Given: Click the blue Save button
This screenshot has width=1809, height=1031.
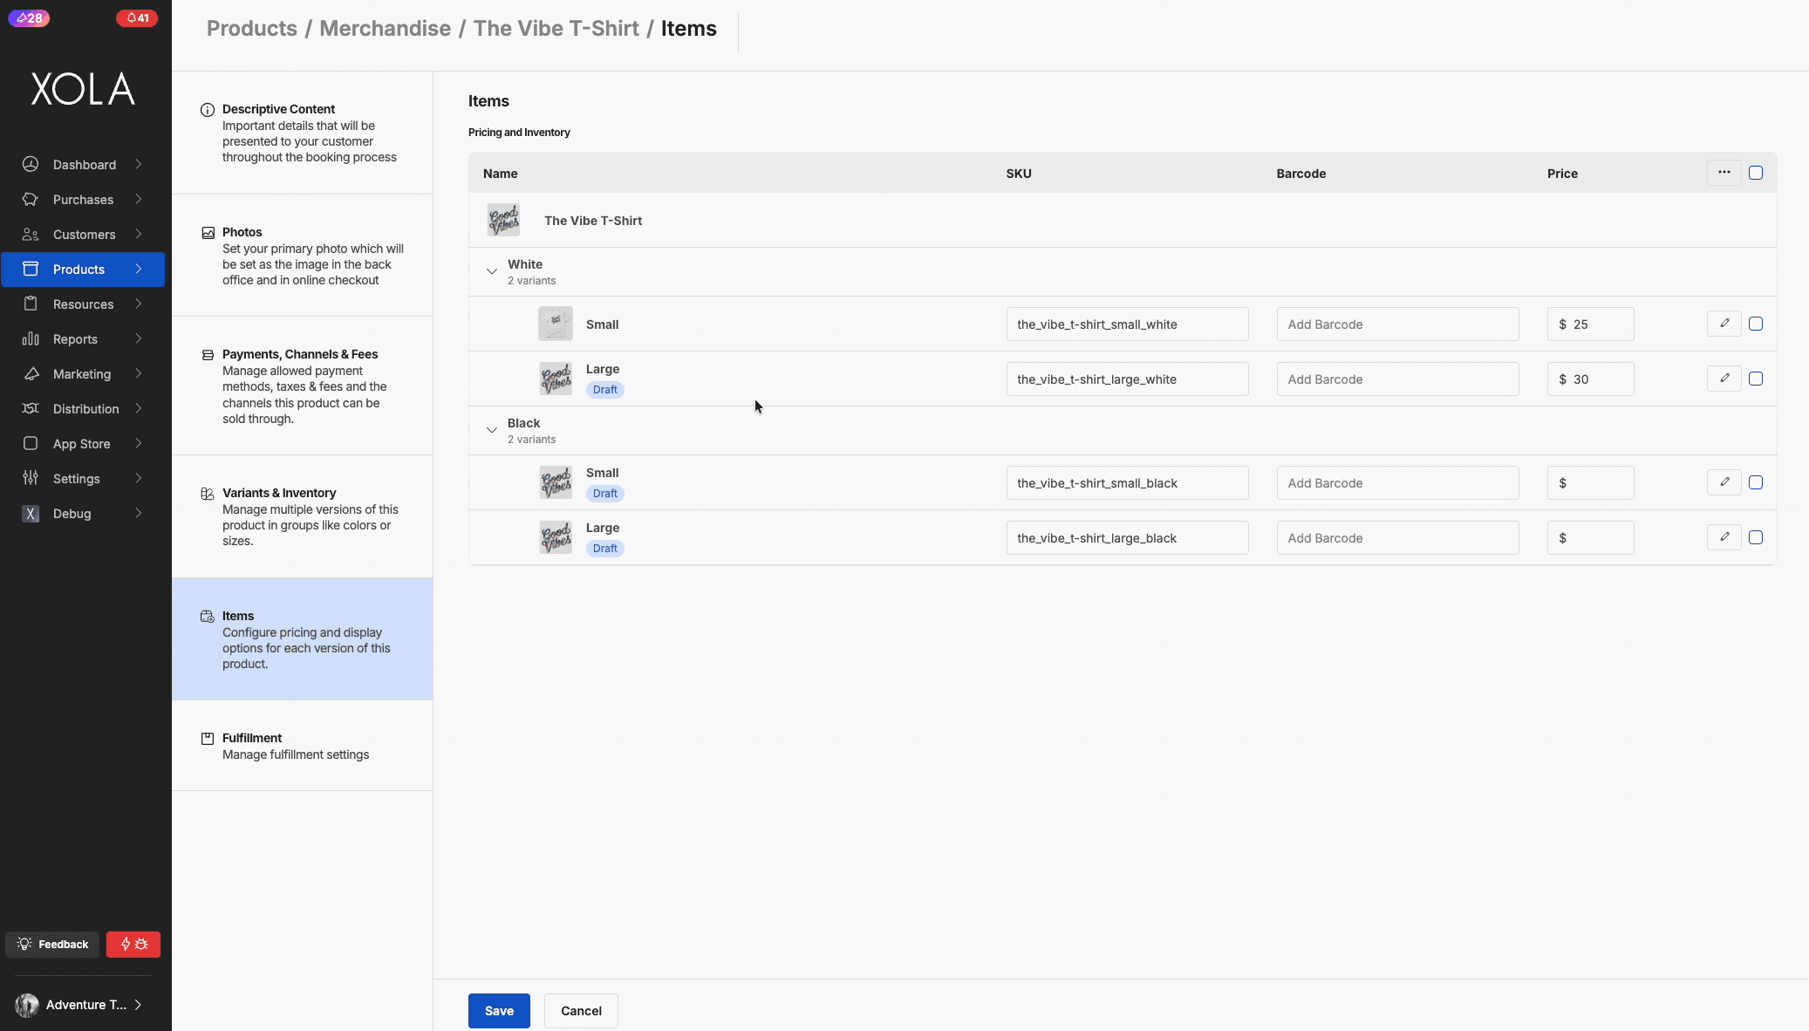Looking at the screenshot, I should coord(499,1010).
